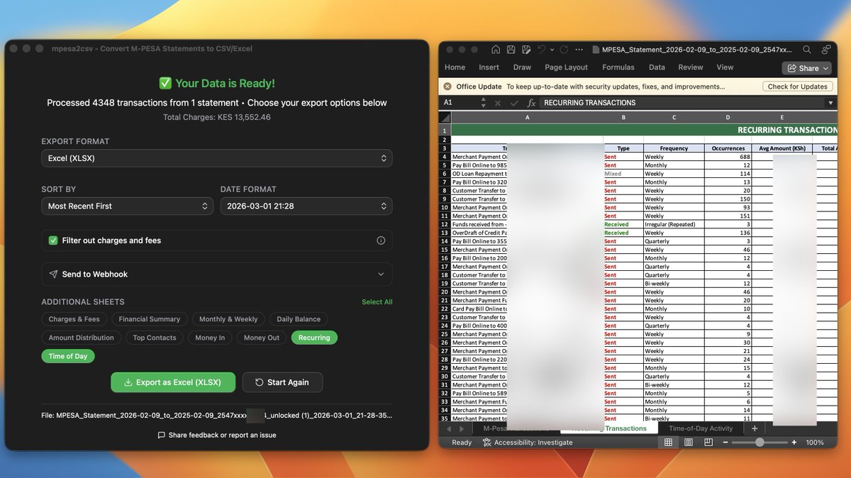Click the info icon beside filter option
This screenshot has height=478, width=851.
pos(381,240)
